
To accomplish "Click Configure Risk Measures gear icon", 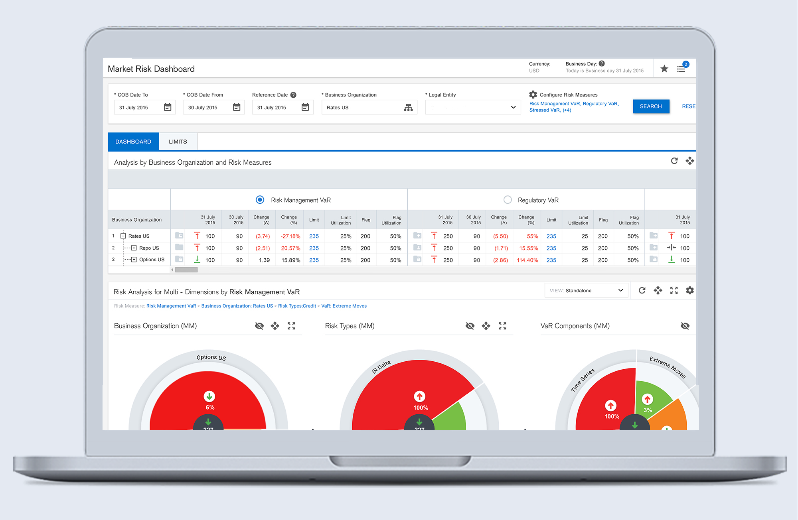I will click(533, 95).
